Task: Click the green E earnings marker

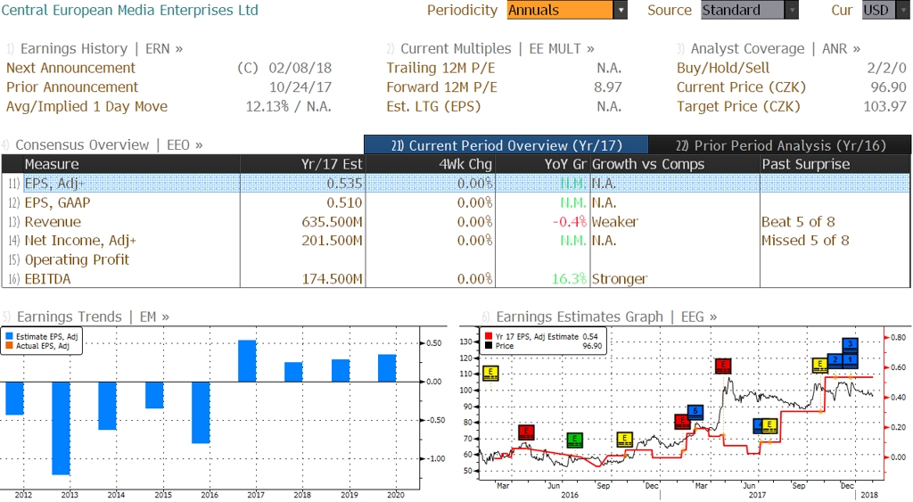Action: (x=575, y=440)
